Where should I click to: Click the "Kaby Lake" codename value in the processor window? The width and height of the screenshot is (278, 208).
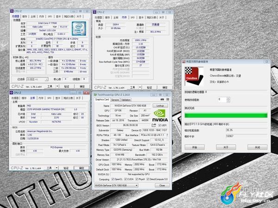[x=38, y=27]
